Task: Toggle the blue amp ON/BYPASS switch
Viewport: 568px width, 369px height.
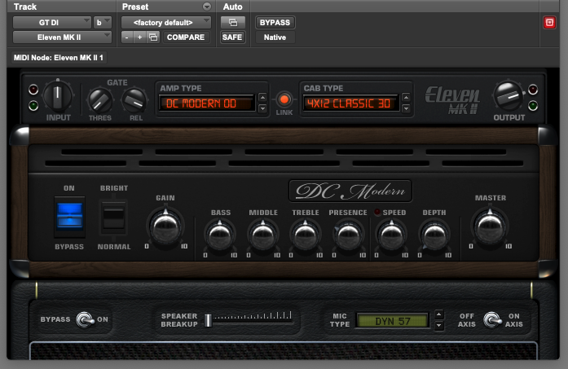Action: [x=69, y=217]
